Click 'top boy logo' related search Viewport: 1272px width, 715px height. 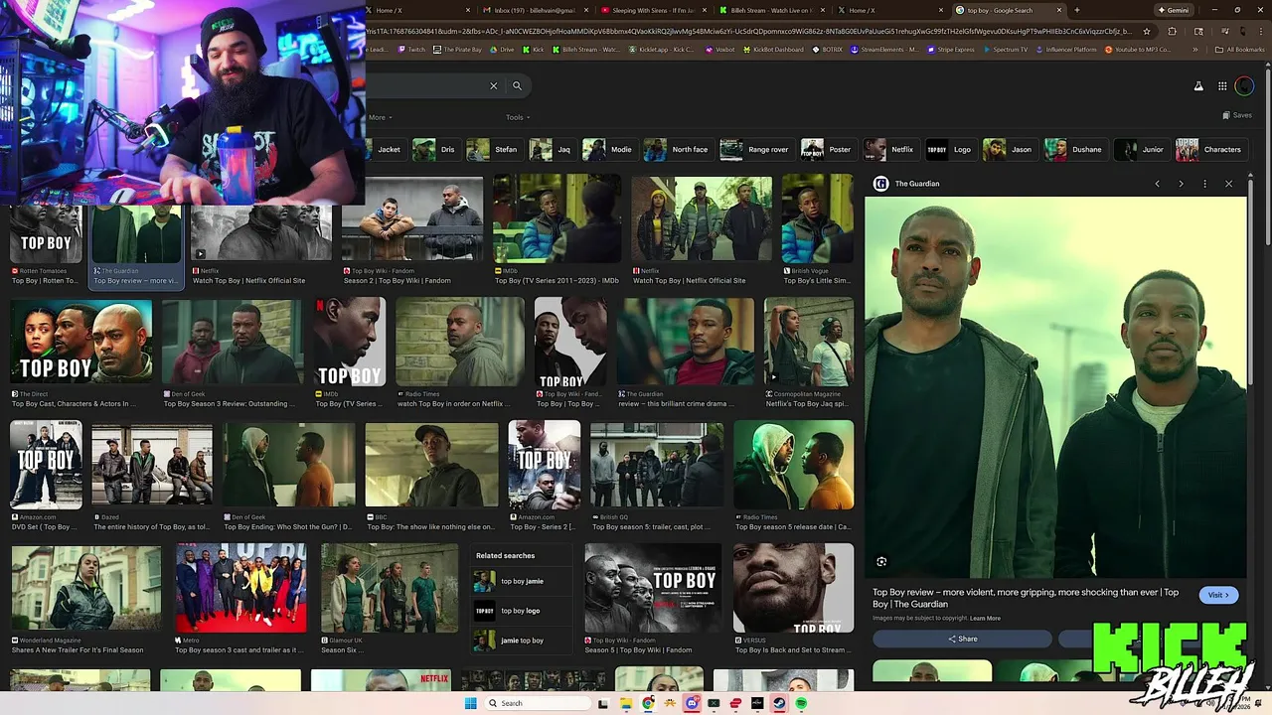(x=520, y=611)
